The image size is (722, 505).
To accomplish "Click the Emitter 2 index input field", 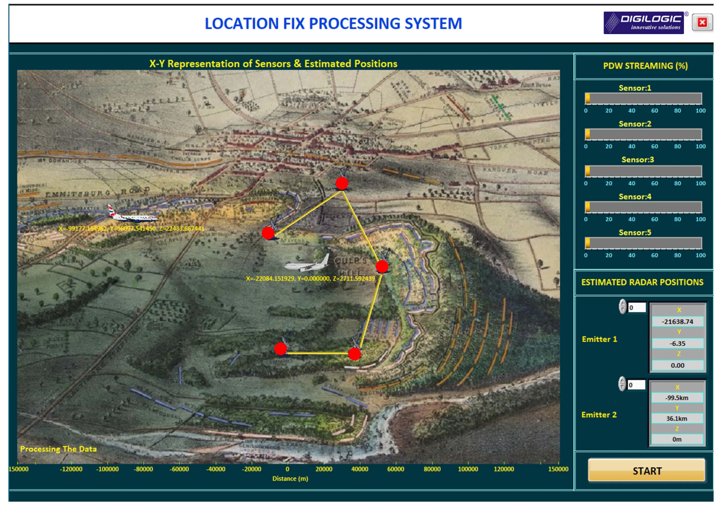I will coord(636,385).
